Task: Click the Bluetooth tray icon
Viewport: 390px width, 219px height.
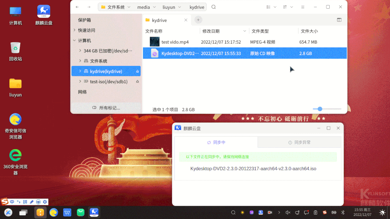Action: click(343, 213)
